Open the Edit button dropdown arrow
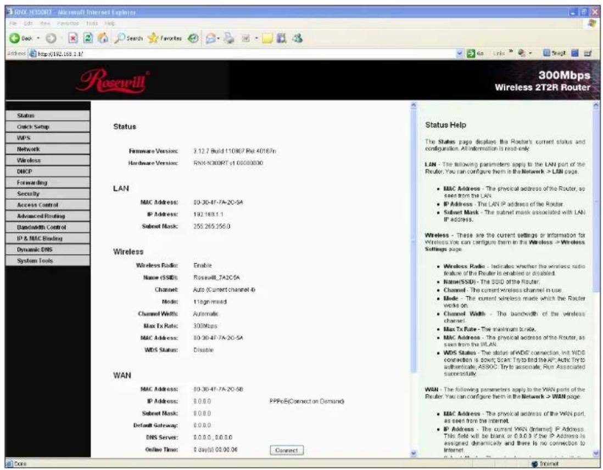 click(256, 38)
